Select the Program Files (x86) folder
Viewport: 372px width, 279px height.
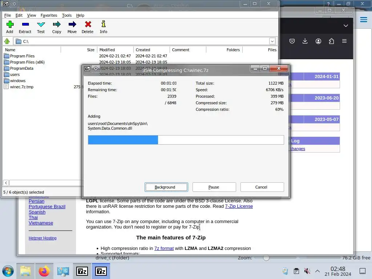tap(24, 62)
